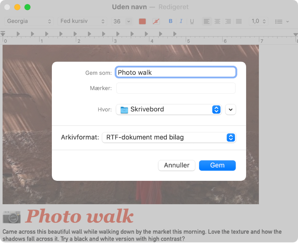Click the left indent marker on ruler
This screenshot has height=243, width=298.
[3, 34]
